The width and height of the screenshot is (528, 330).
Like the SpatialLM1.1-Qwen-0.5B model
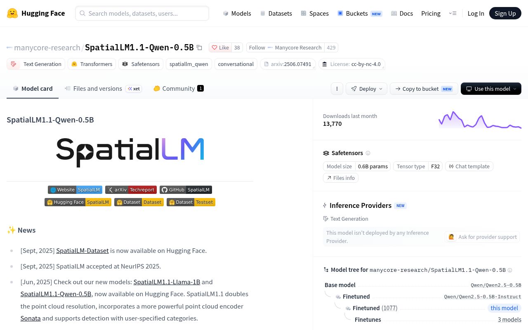220,47
